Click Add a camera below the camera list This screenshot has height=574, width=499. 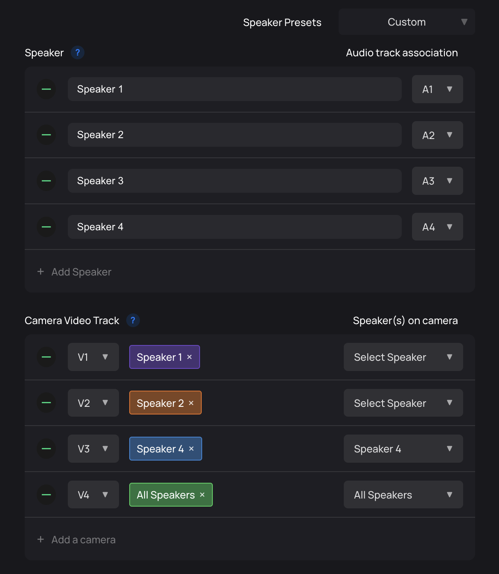[x=76, y=539]
